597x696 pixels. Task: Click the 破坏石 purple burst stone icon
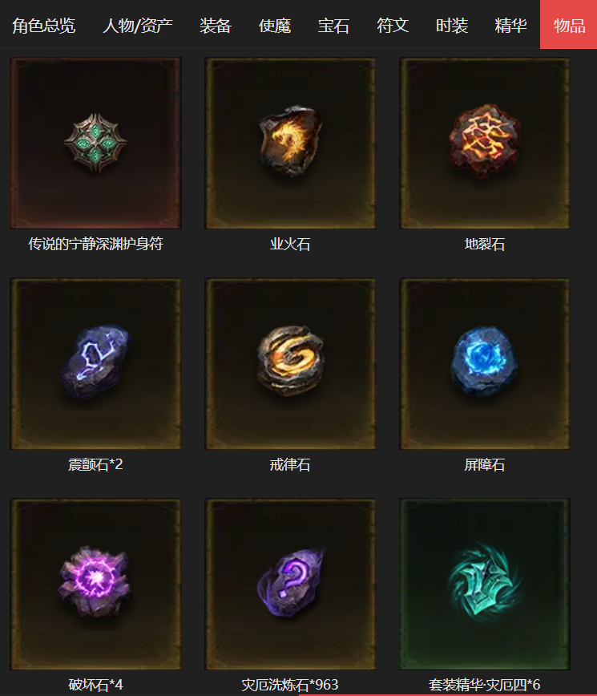[95, 581]
